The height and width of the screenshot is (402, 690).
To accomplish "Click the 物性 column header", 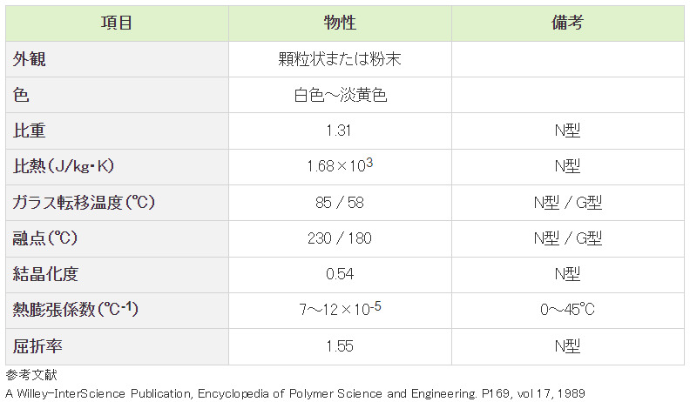I will pyautogui.click(x=340, y=23).
